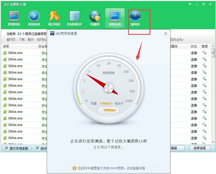Click the process list scroll up arrow

click(x=213, y=46)
